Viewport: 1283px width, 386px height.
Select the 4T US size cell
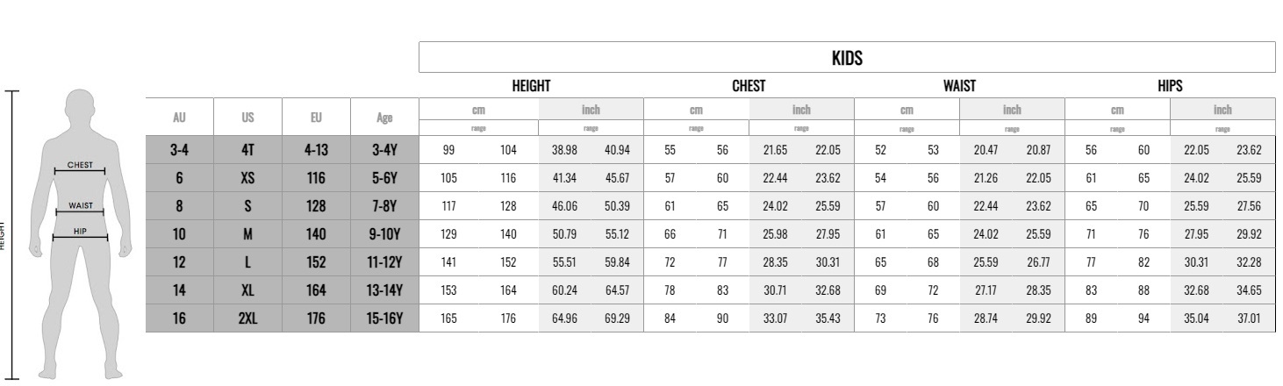(x=247, y=150)
